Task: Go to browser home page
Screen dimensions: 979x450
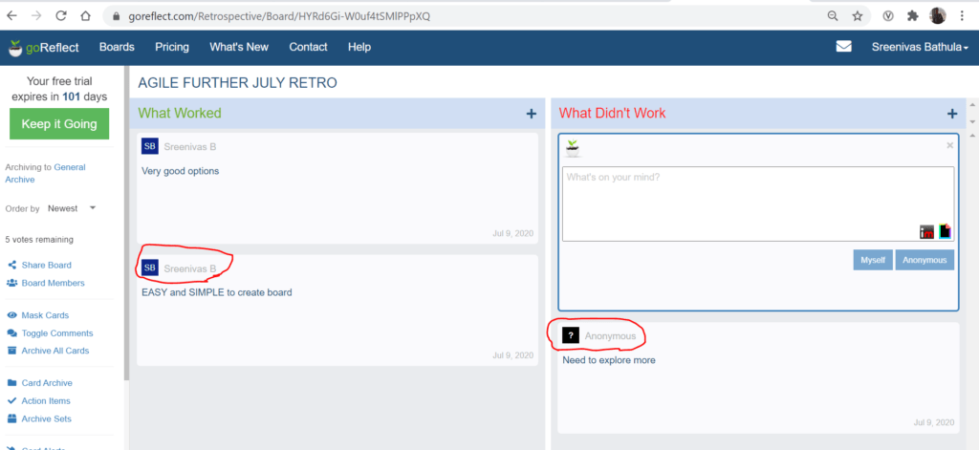Action: [x=85, y=16]
